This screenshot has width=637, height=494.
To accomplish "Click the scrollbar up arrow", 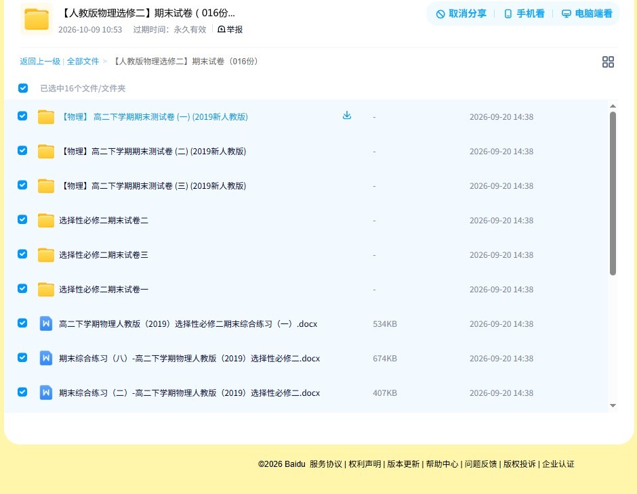I will (x=613, y=106).
